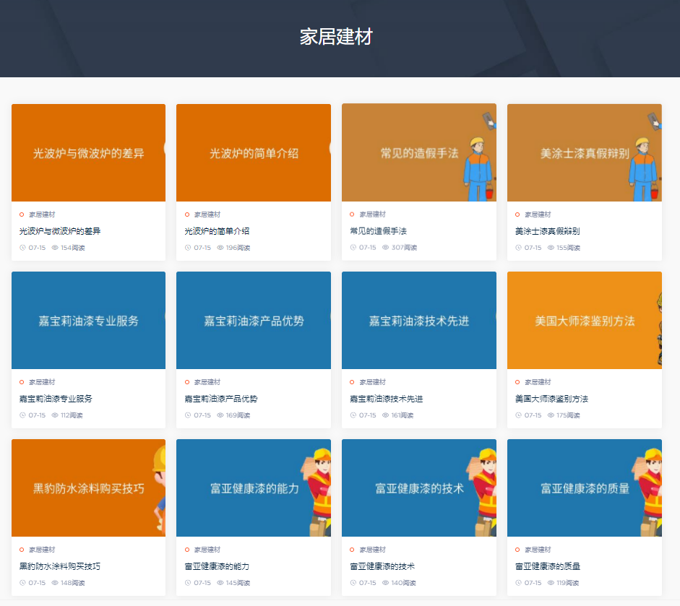
Task: Click the eye icon beside 307阅读
Action: coord(385,248)
